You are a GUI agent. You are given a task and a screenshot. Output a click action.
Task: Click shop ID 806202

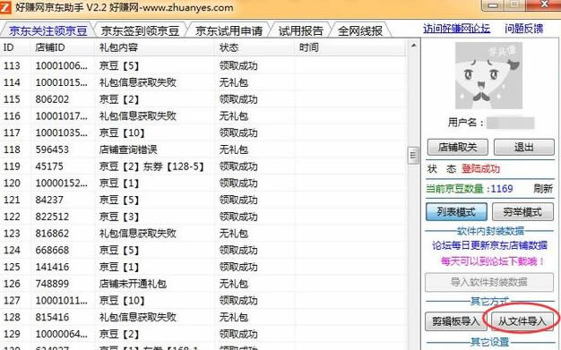point(52,99)
